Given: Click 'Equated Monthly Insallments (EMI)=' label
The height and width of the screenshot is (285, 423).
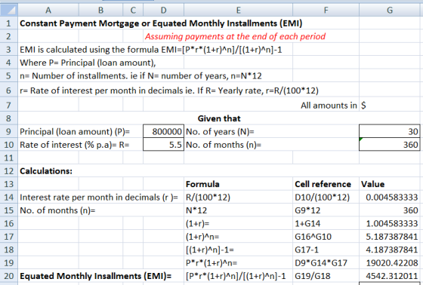Looking at the screenshot, I should (x=96, y=276).
